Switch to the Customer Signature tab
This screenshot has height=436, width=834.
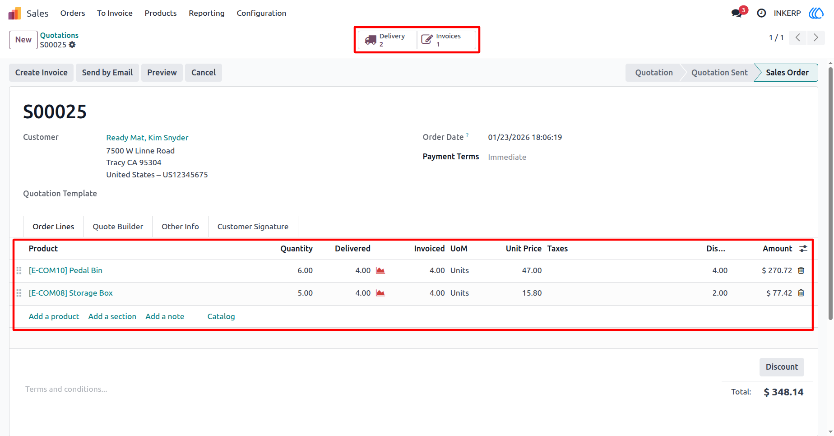tap(253, 227)
